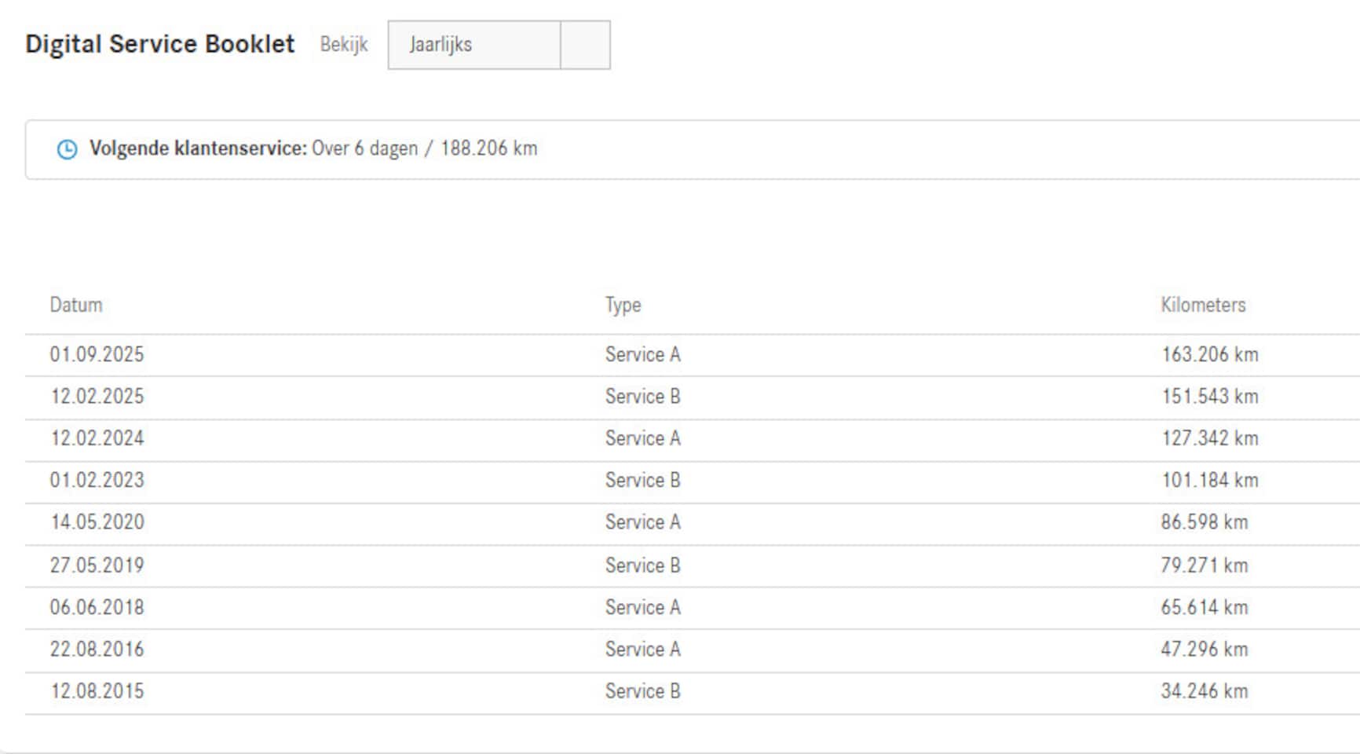
Task: Click the Digital Service Booklet heading
Action: click(160, 44)
